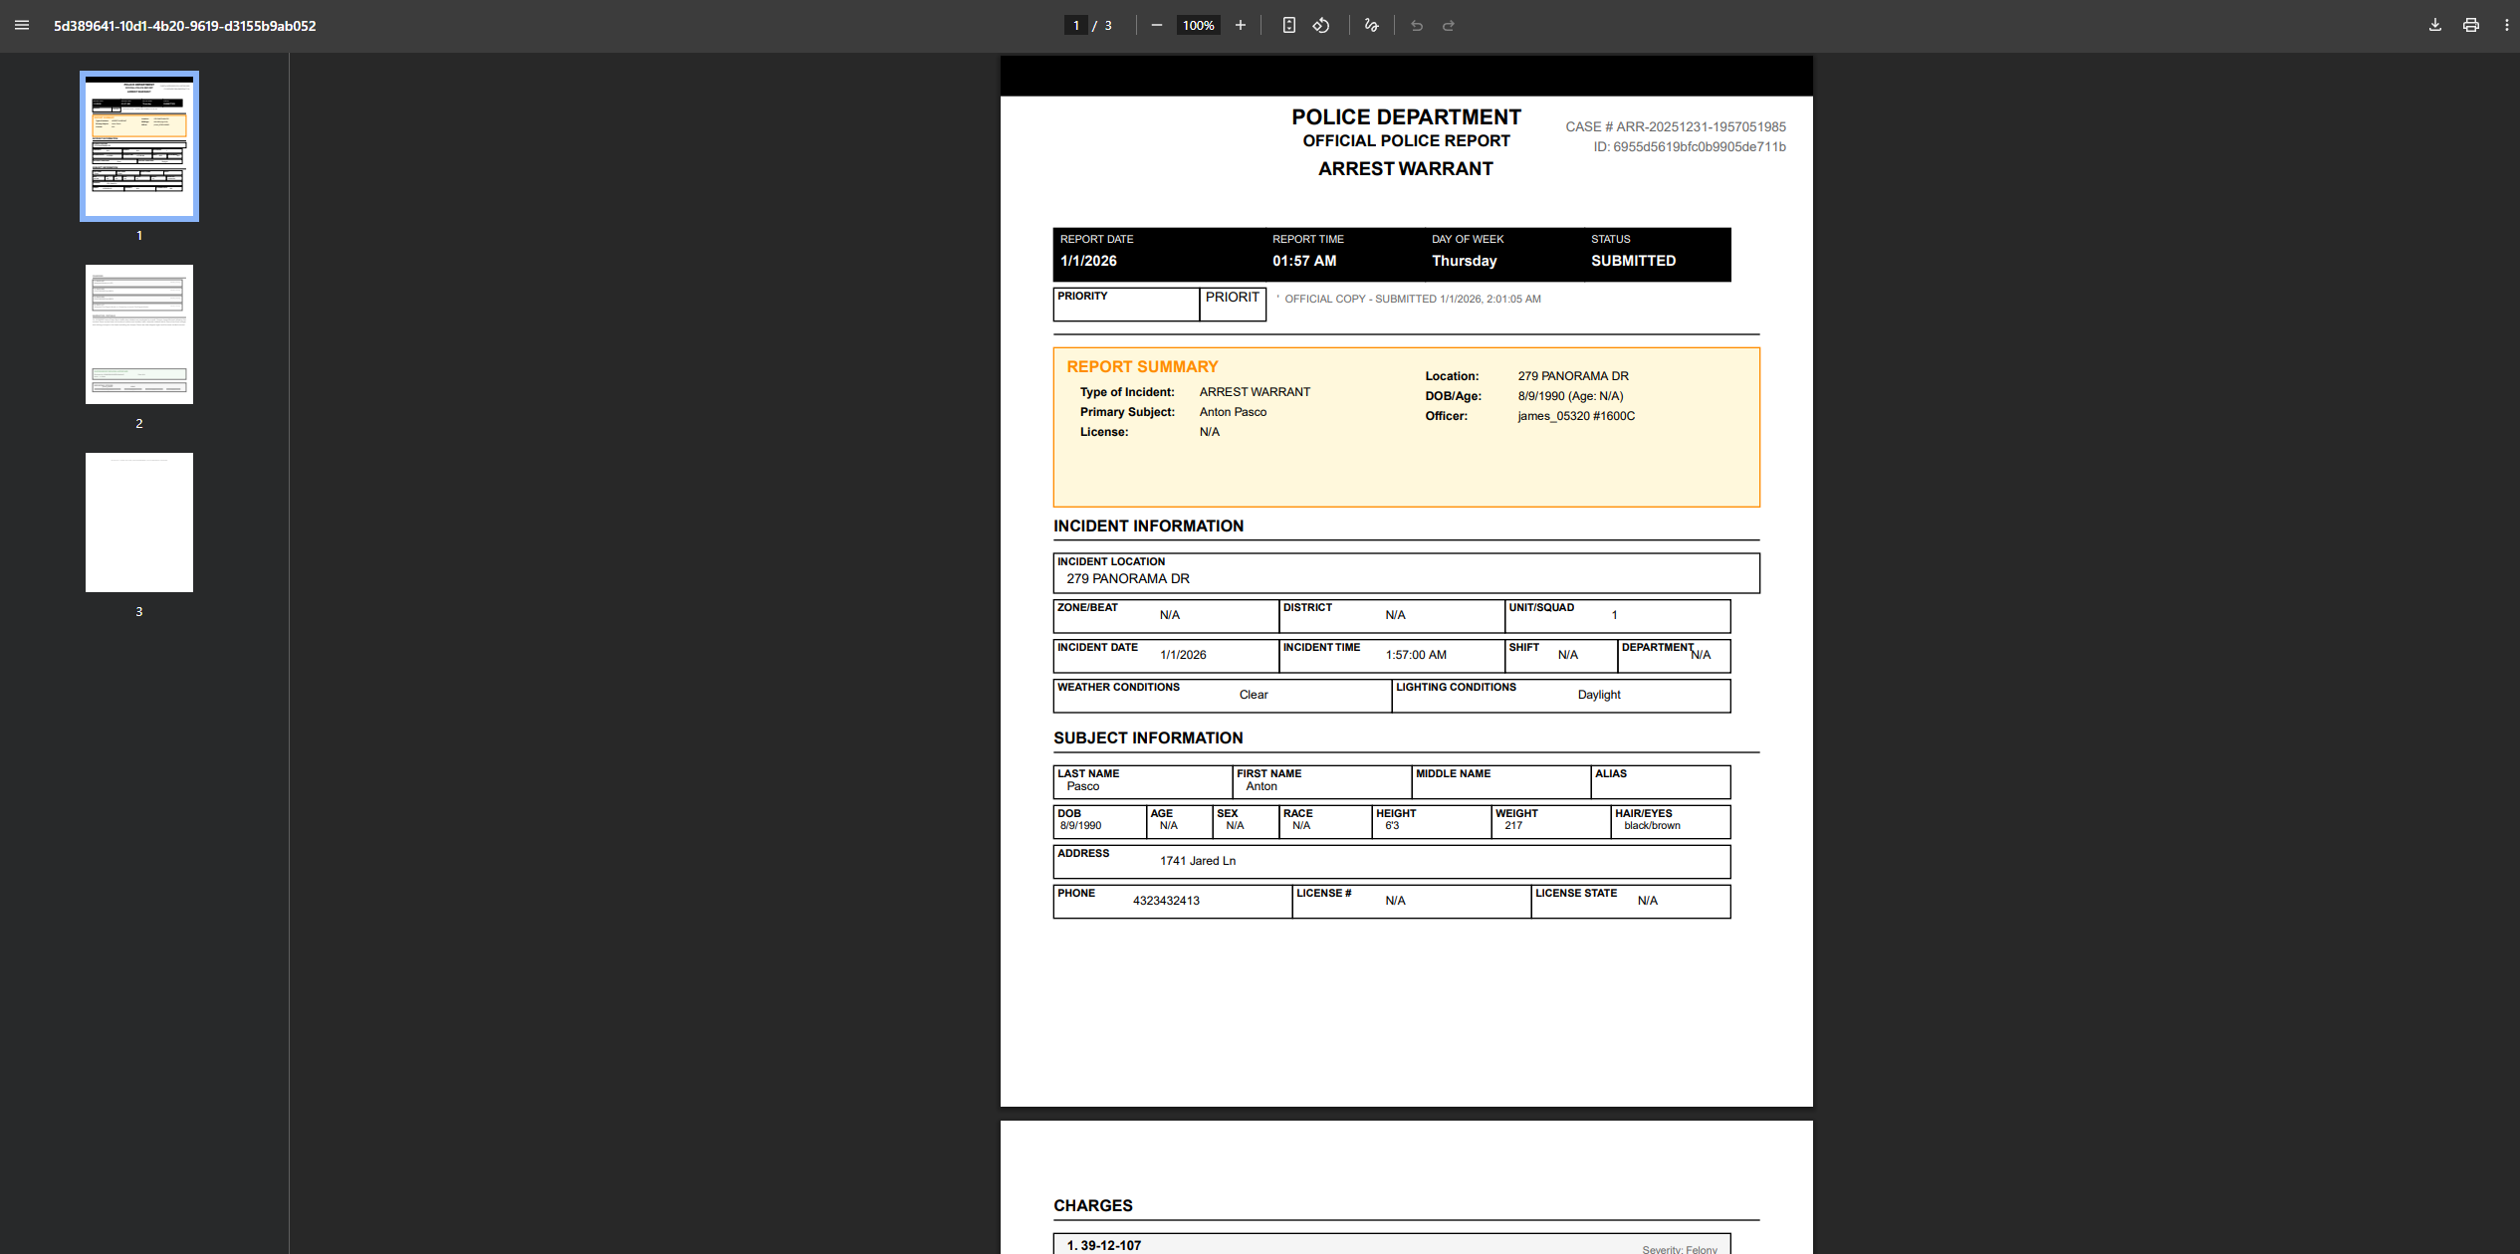Click the redo arrow icon
The width and height of the screenshot is (2520, 1254).
click(1449, 26)
